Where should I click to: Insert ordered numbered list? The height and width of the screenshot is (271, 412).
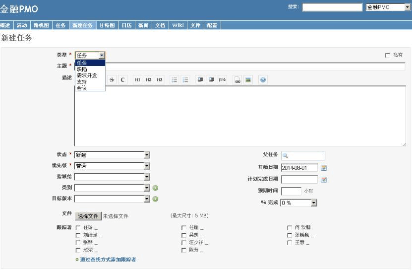(x=185, y=80)
